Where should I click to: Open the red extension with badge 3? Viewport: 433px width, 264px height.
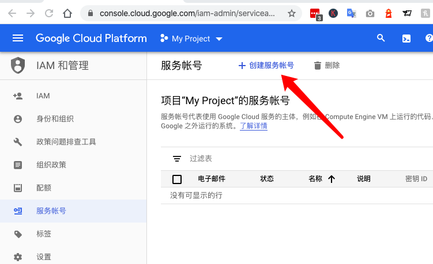pyautogui.click(x=316, y=14)
